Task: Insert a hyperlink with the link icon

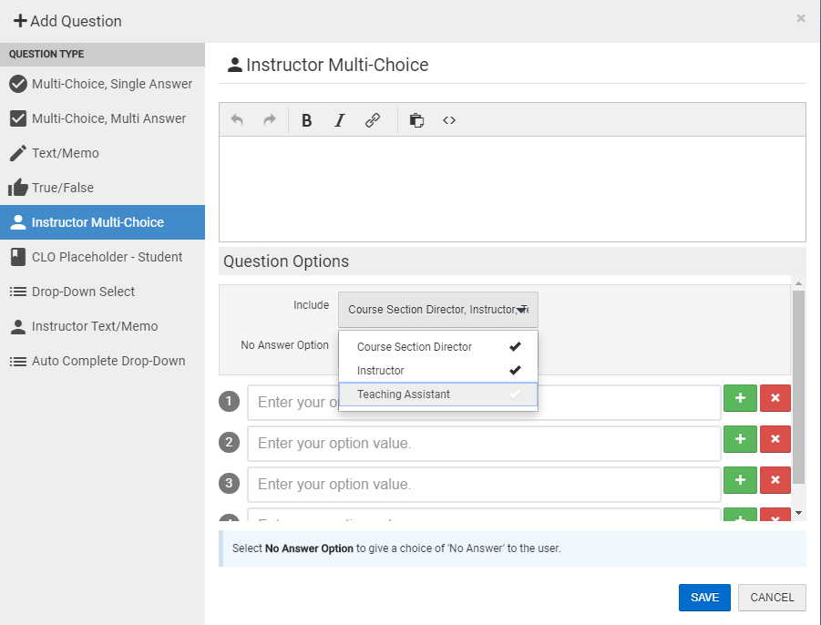Action: click(373, 120)
